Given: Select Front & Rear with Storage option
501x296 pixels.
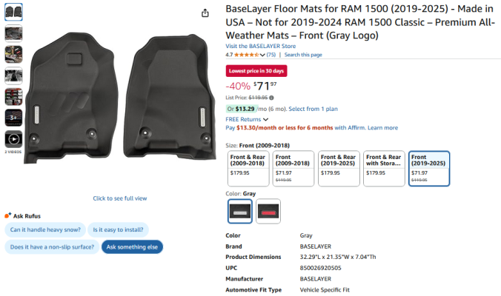Looking at the screenshot, I should pyautogui.click(x=384, y=169).
